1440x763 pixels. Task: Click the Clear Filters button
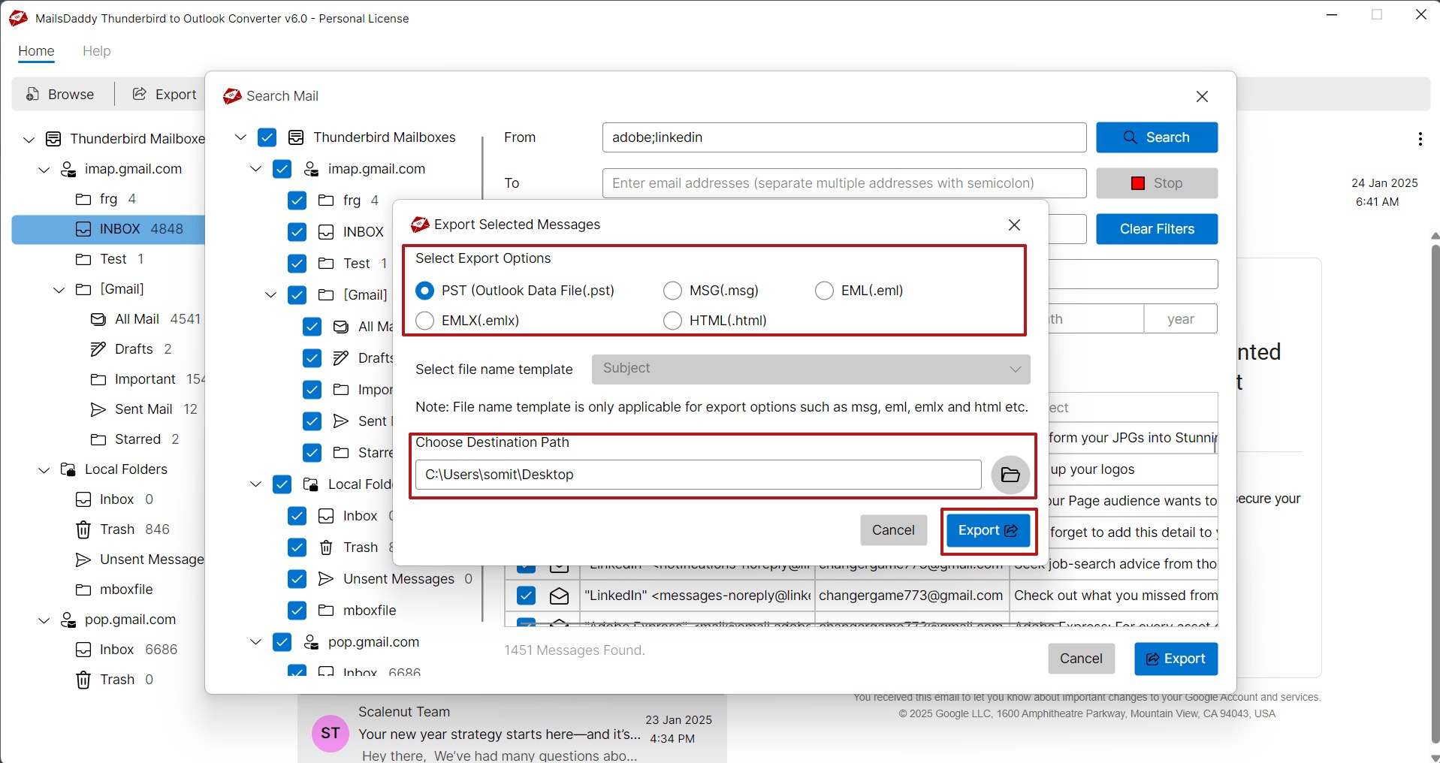coord(1156,229)
